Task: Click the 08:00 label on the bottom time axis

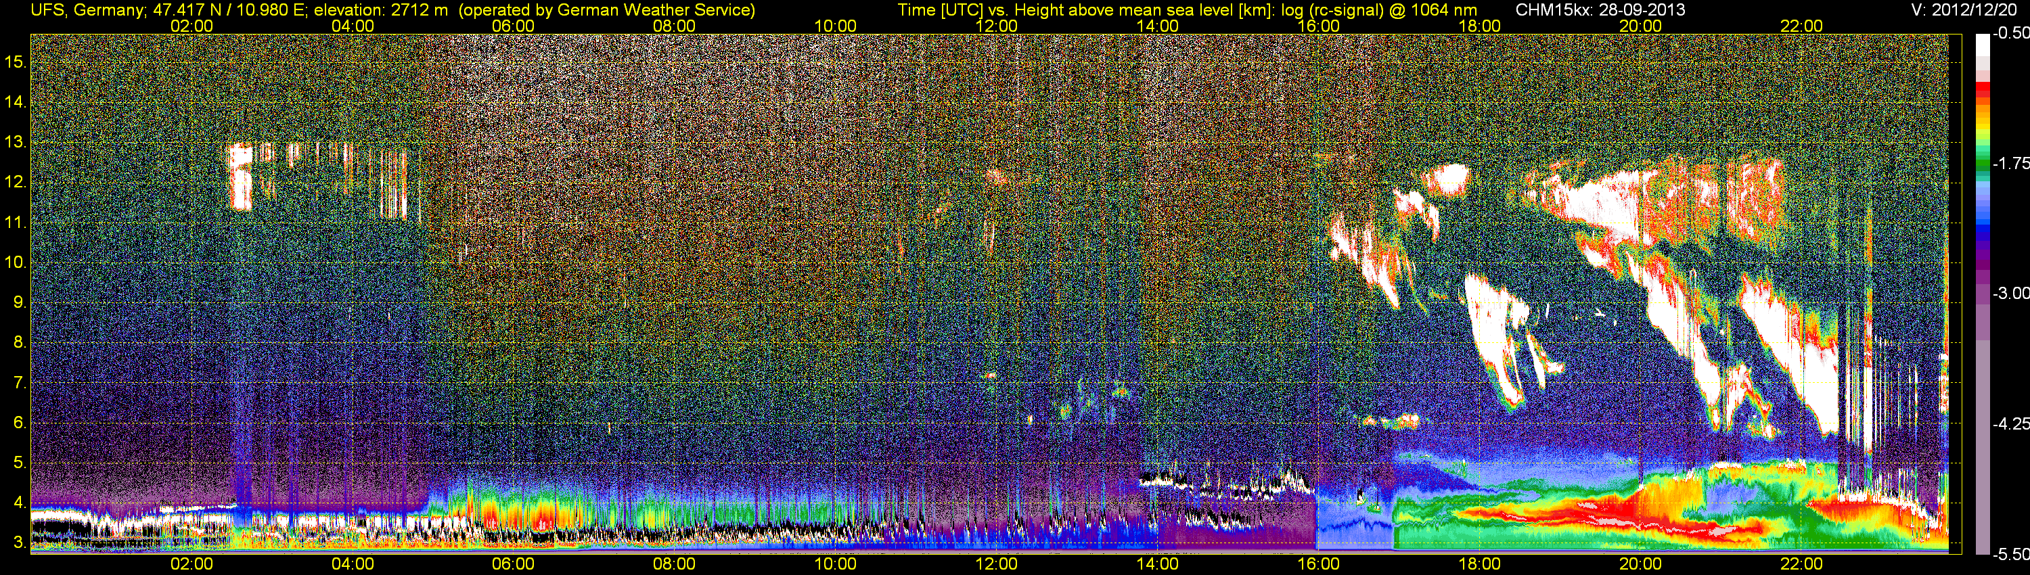Action: 675,564
